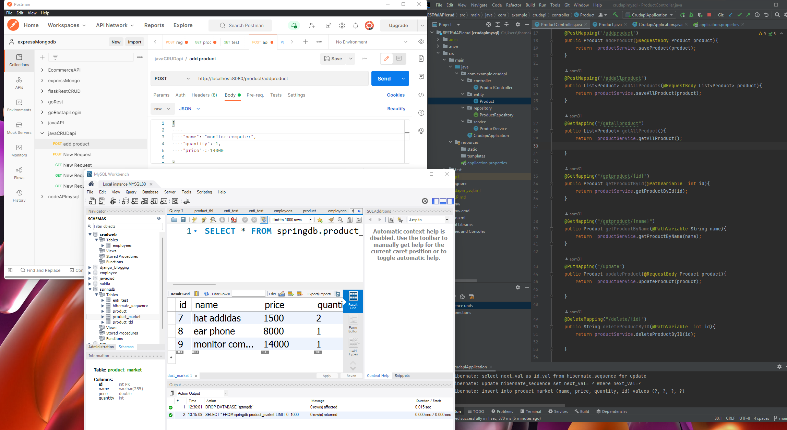The height and width of the screenshot is (430, 787).
Task: Toggle invisible characters pilcrow button
Action: tap(349, 220)
